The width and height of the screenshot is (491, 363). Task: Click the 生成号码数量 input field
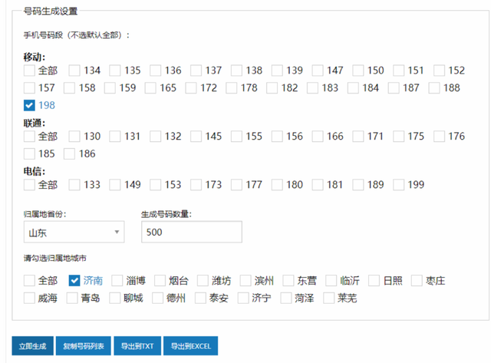tap(192, 232)
